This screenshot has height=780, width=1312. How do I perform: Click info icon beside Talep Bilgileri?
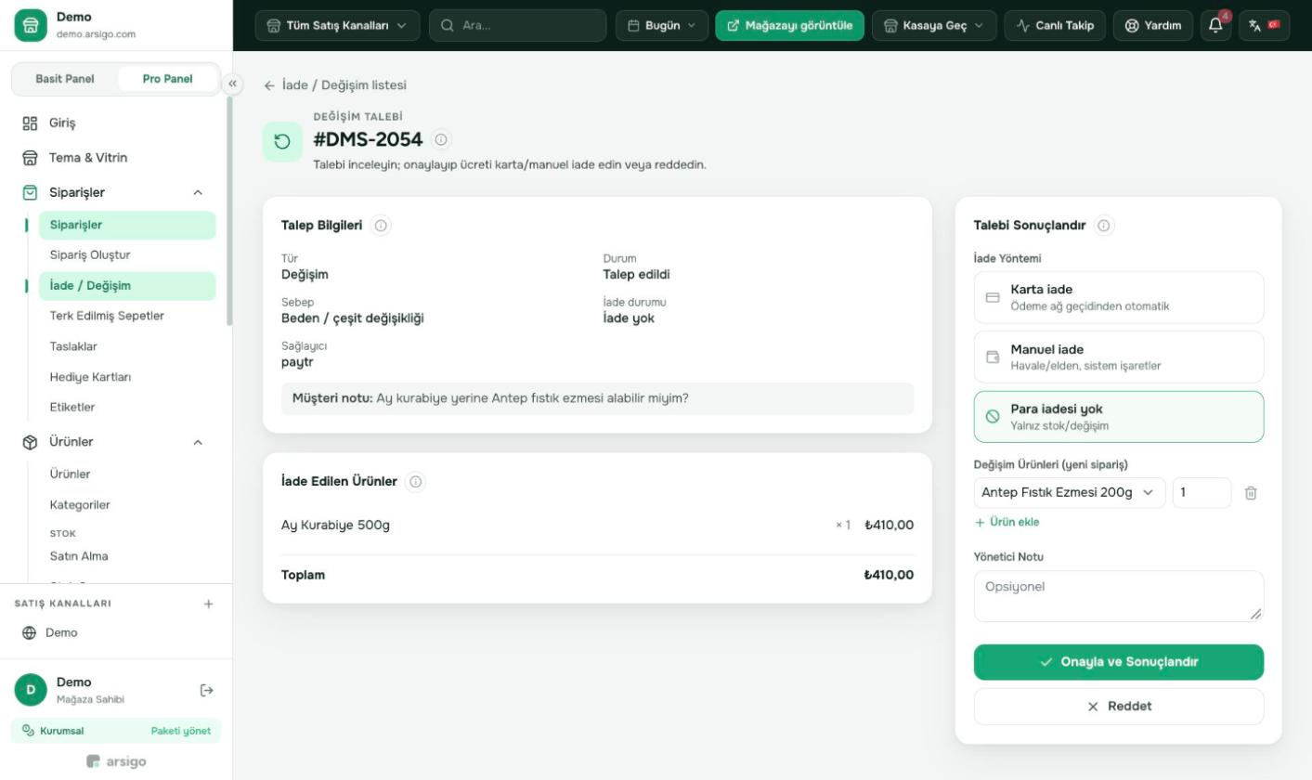tap(381, 225)
